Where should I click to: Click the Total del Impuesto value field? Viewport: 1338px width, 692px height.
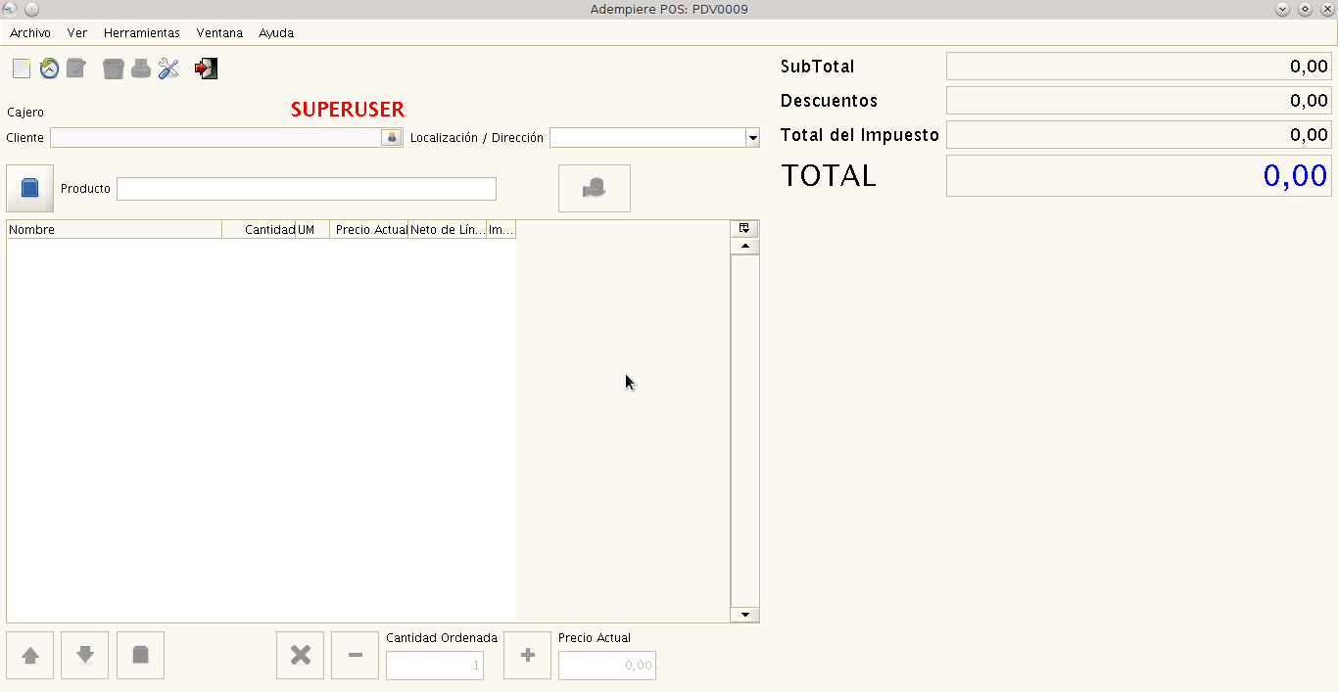pyautogui.click(x=1139, y=135)
